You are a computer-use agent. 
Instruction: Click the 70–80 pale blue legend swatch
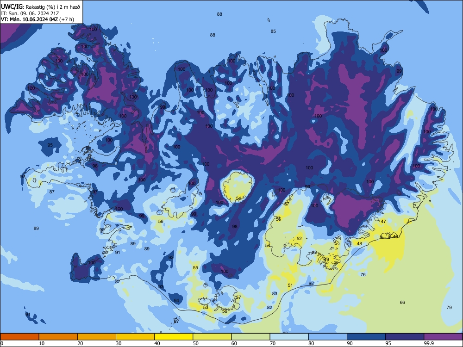289,337
